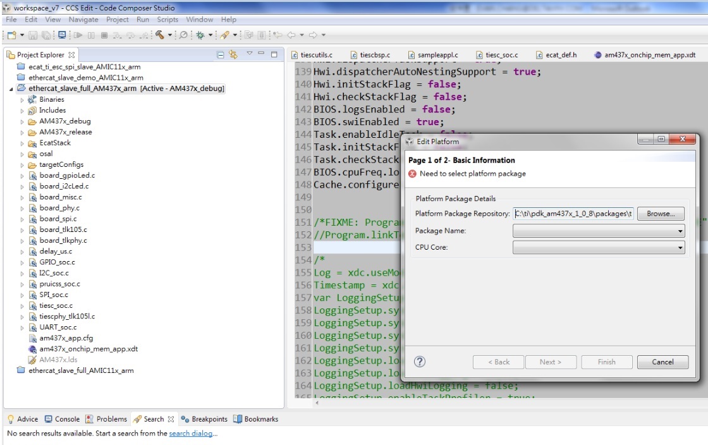
Task: Click Cancel in the Edit Platform dialog
Action: pos(662,362)
